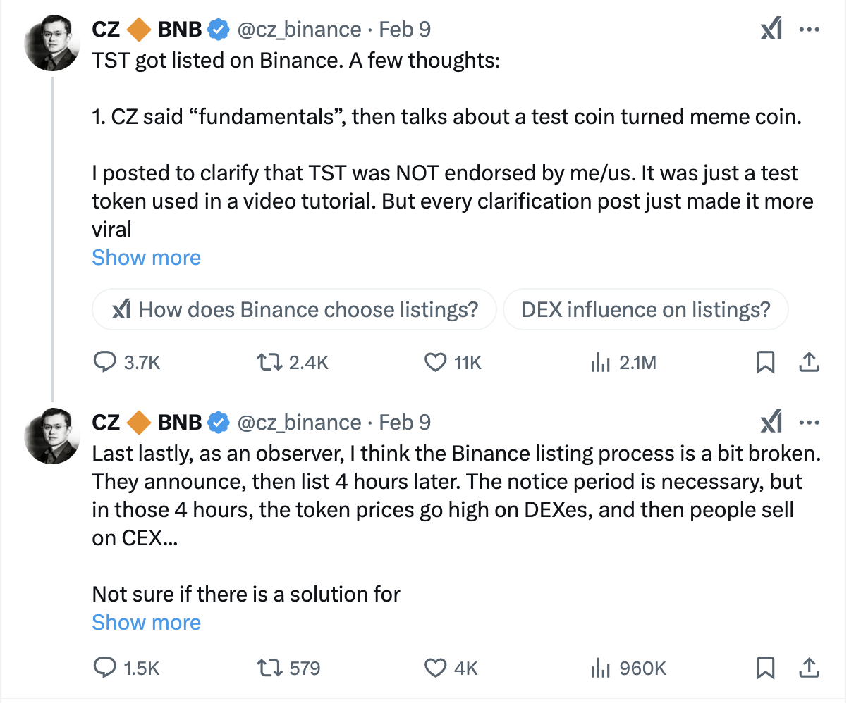Like the tweet with 11K likes

point(436,362)
